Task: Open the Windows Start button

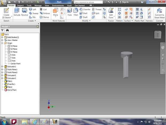Action: pos(4,122)
